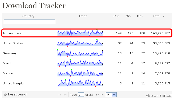Click All countries Cur value 149
174x101 pixels.
119,33
